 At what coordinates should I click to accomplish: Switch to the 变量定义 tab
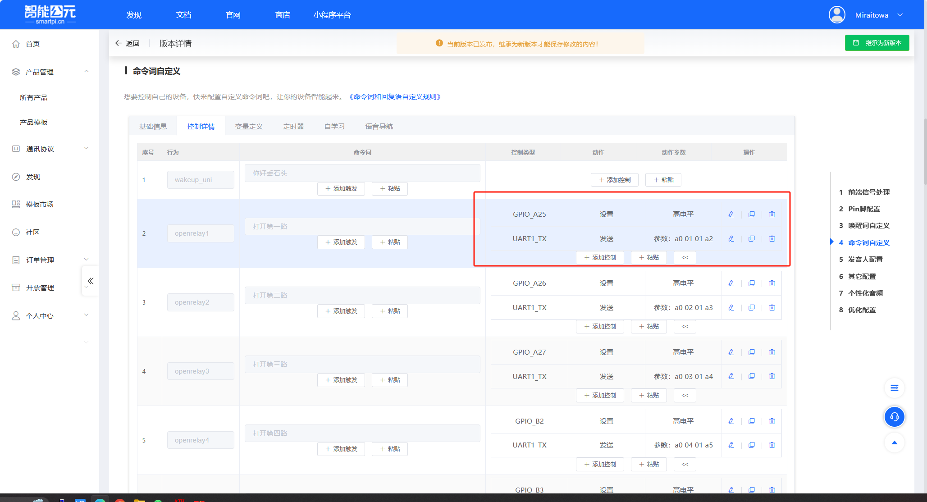pos(249,127)
